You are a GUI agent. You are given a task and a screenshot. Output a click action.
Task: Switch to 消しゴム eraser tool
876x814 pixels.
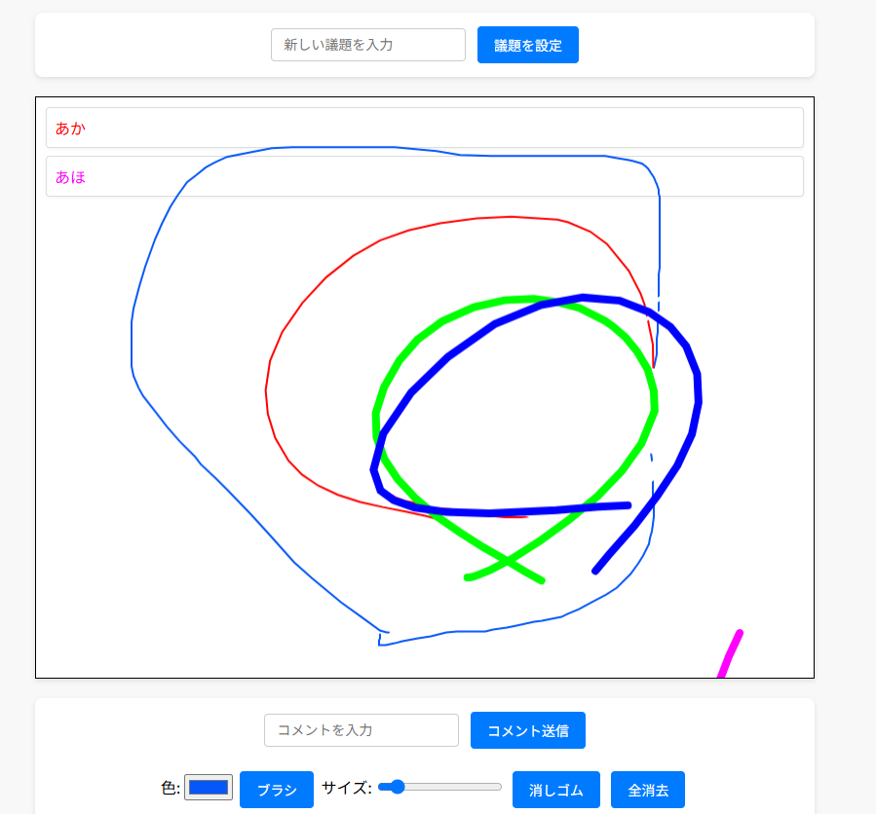pos(555,790)
